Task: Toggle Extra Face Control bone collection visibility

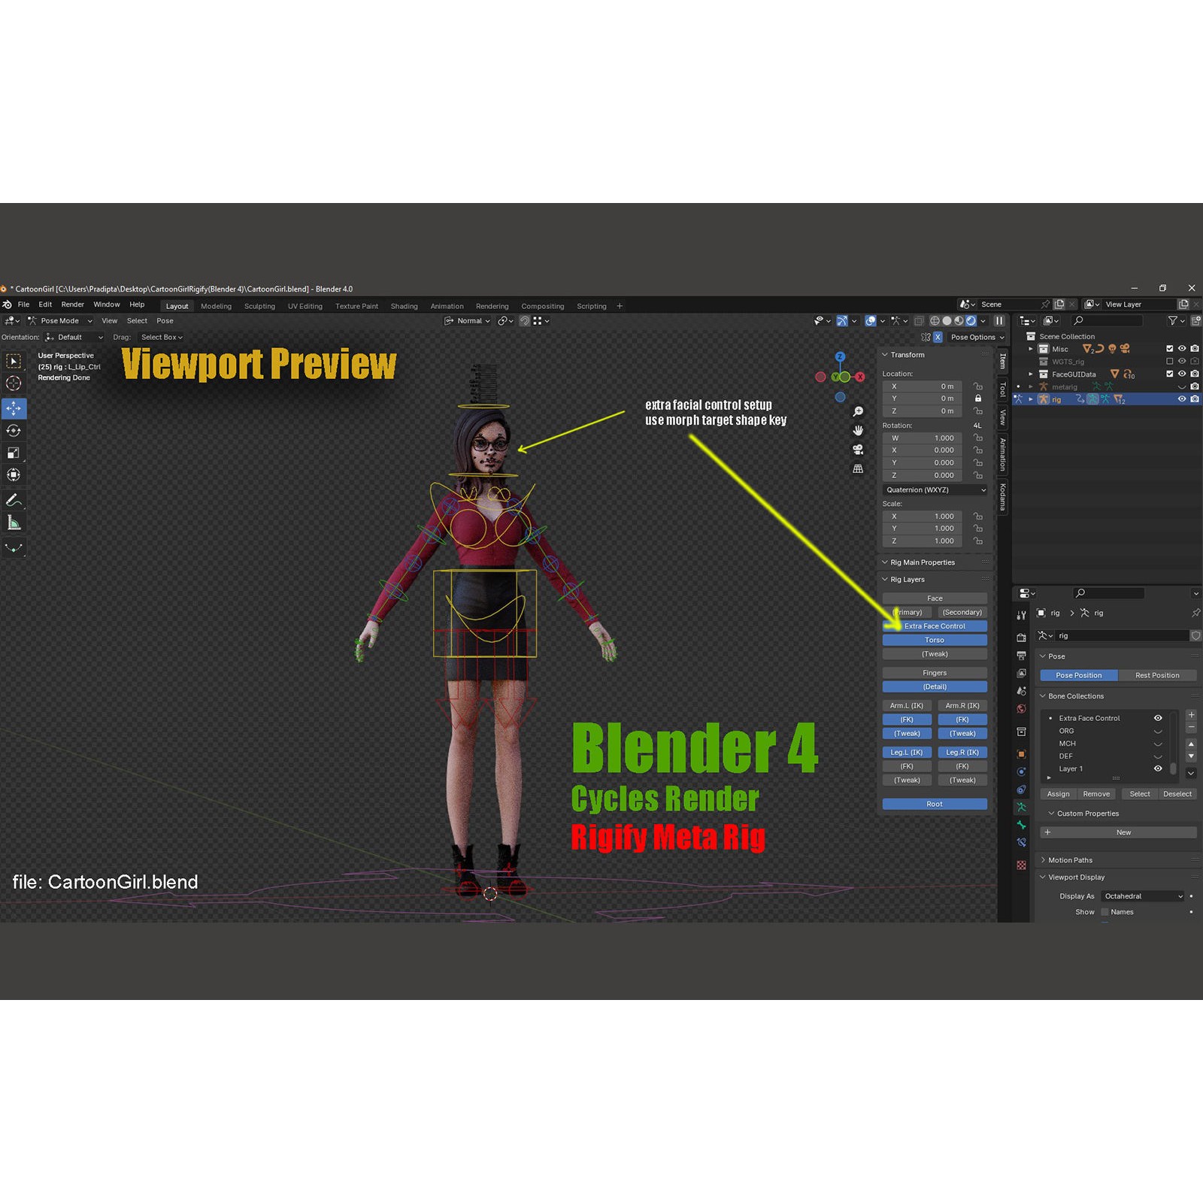Action: point(1158,718)
